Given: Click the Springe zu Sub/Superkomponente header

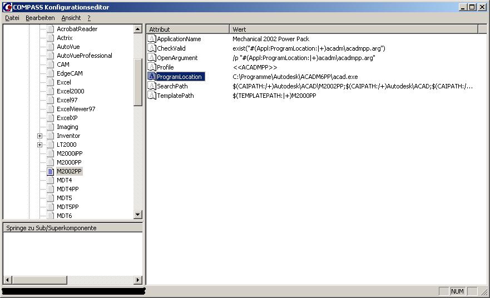Looking at the screenshot, I should 73,228.
